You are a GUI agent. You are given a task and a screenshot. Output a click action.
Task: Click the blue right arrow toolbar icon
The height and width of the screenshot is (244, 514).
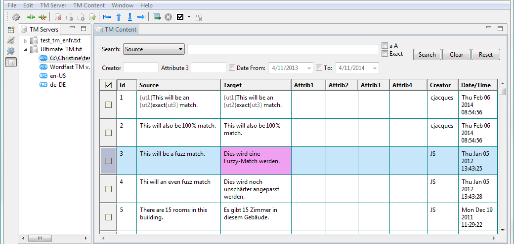(141, 17)
